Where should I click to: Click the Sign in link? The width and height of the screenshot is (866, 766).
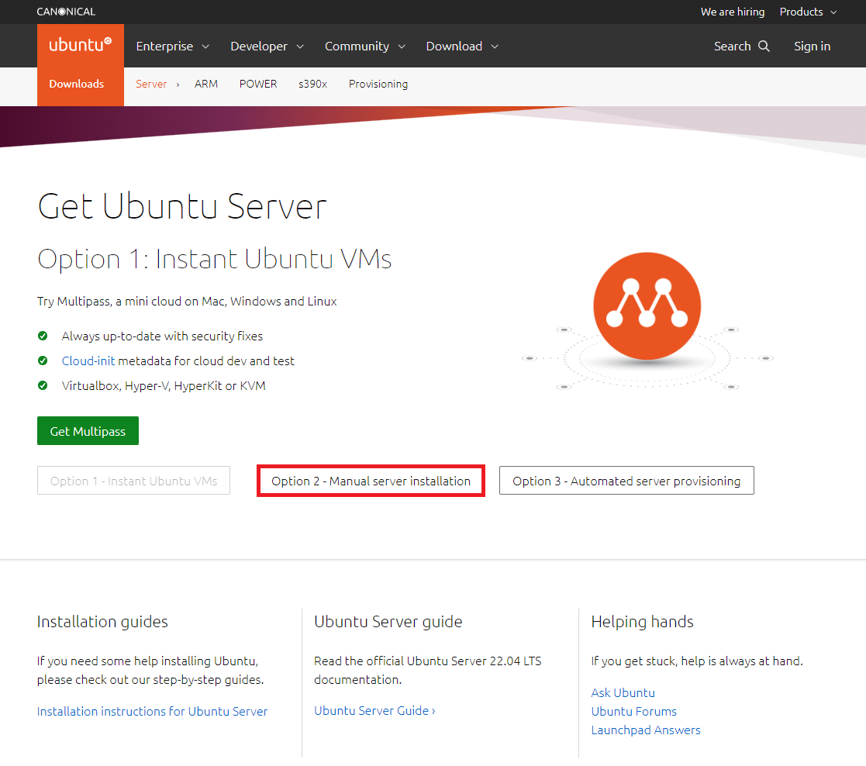click(x=812, y=46)
